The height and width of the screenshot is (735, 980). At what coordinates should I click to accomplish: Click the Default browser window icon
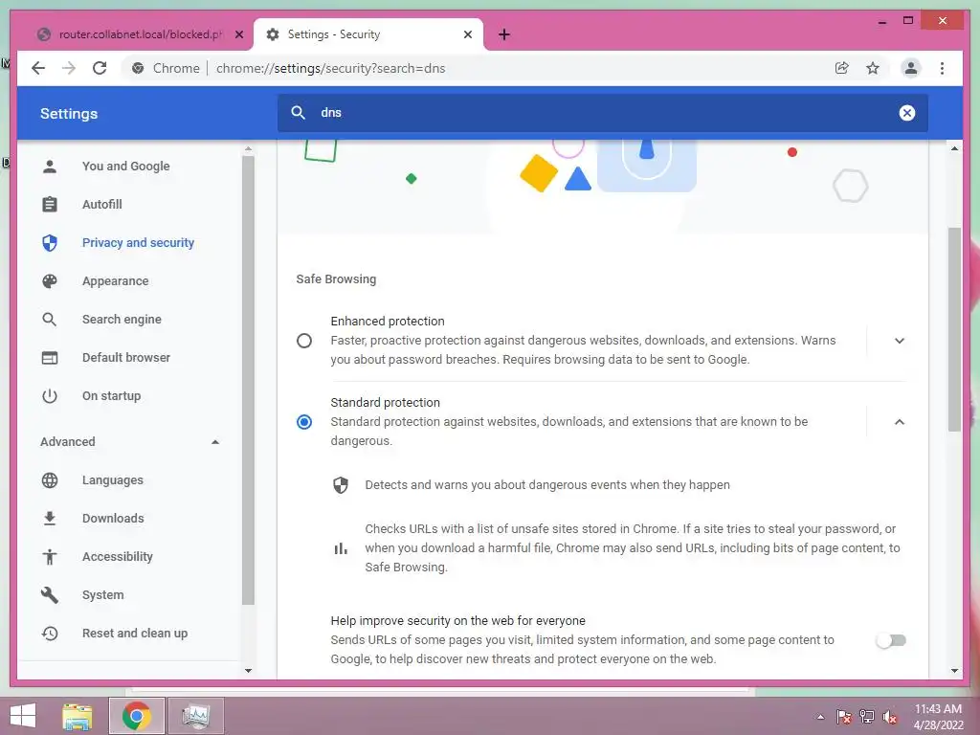coord(50,358)
